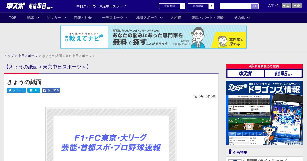Share via Twitter ツイート button
307x161 pixels.
click(x=16, y=90)
